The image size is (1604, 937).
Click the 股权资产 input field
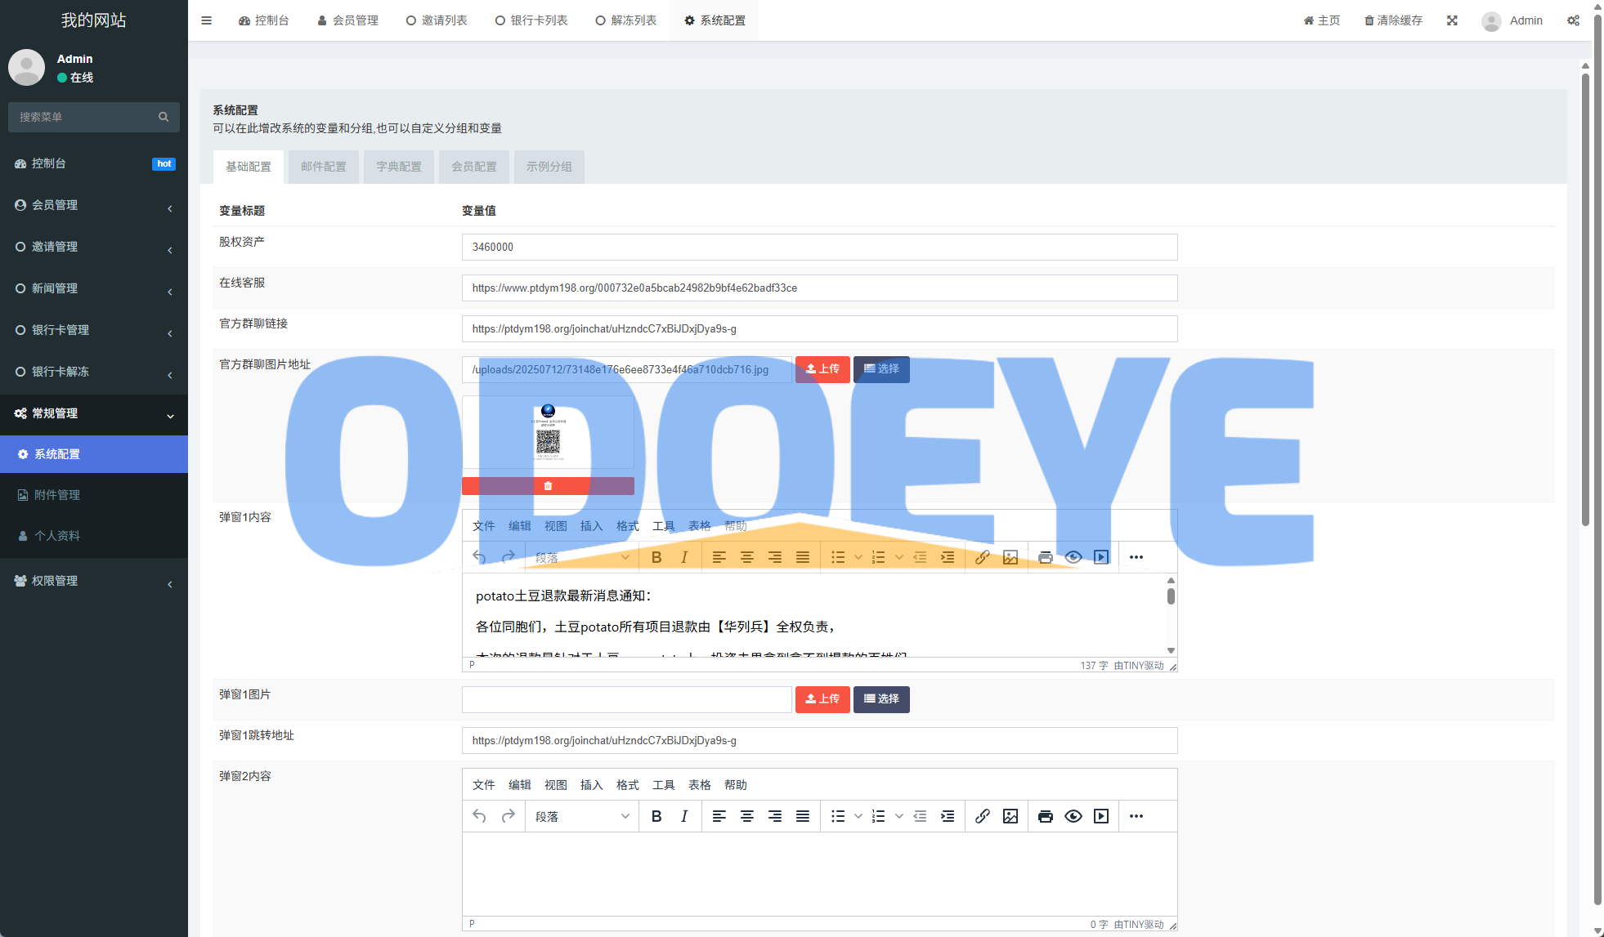819,247
